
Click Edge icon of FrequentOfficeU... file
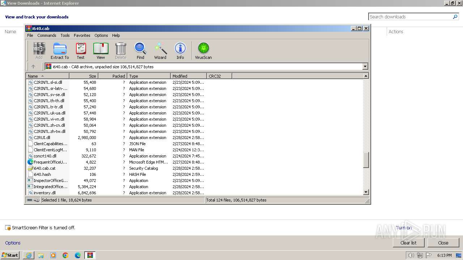coord(30,162)
